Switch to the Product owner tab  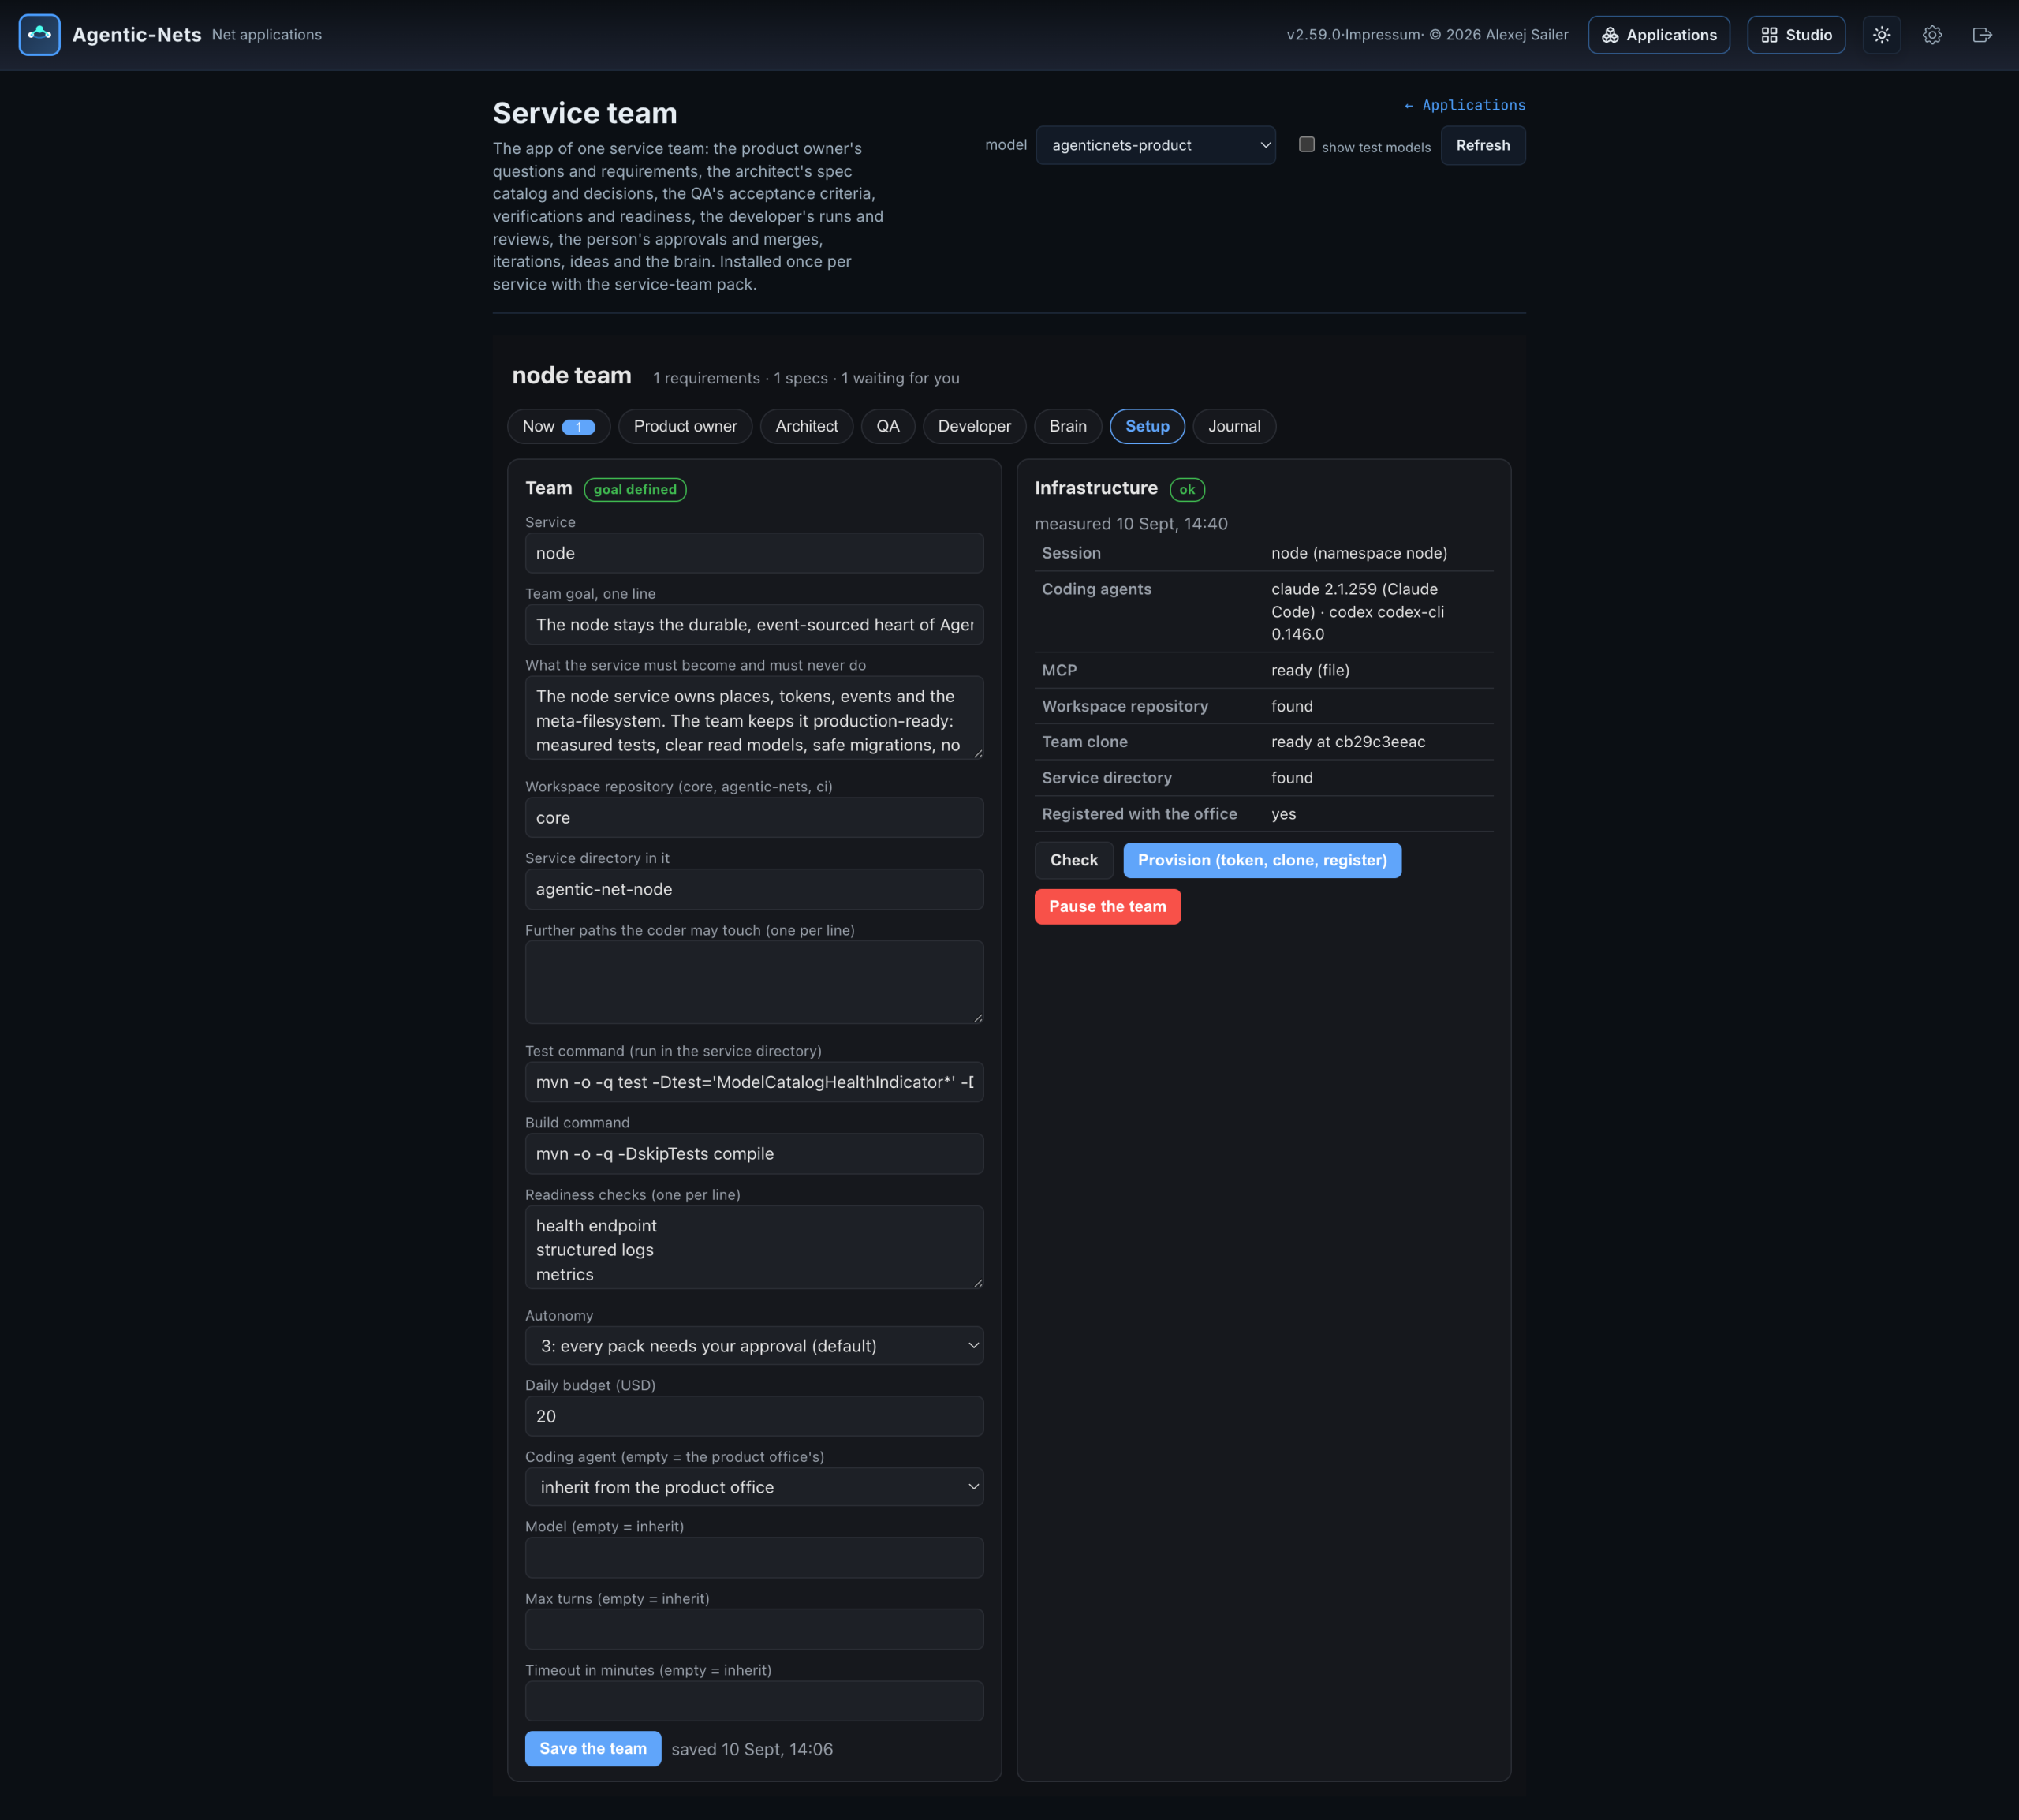685,426
